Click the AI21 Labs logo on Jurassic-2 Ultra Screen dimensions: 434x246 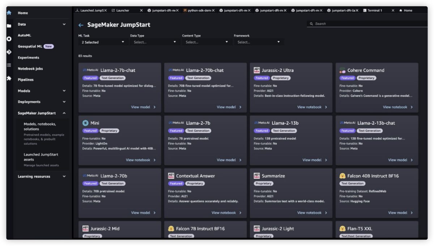pyautogui.click(x=257, y=70)
